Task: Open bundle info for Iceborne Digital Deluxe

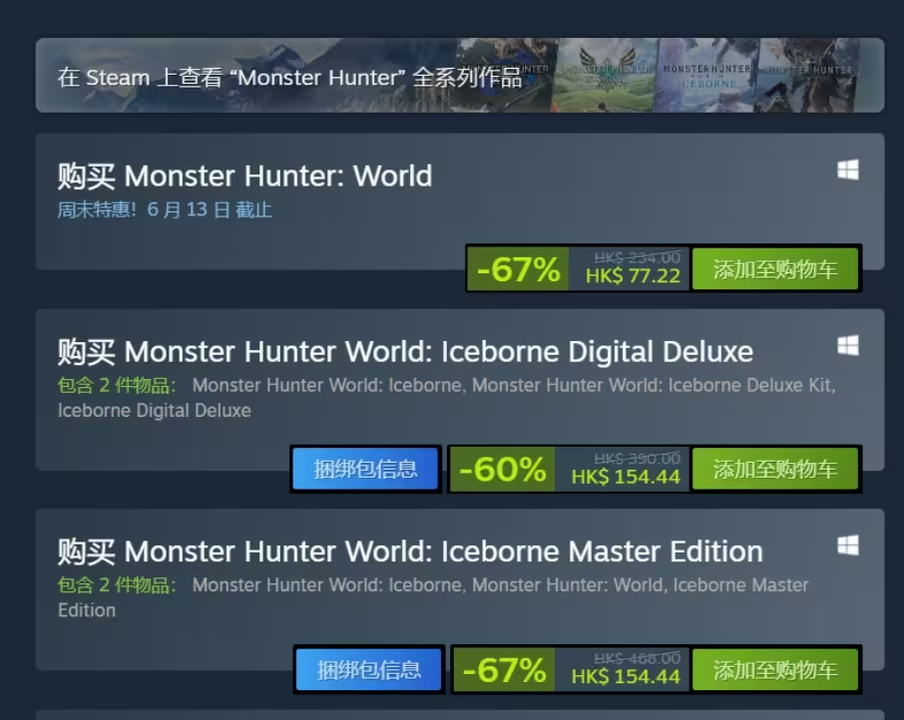Action: point(365,469)
